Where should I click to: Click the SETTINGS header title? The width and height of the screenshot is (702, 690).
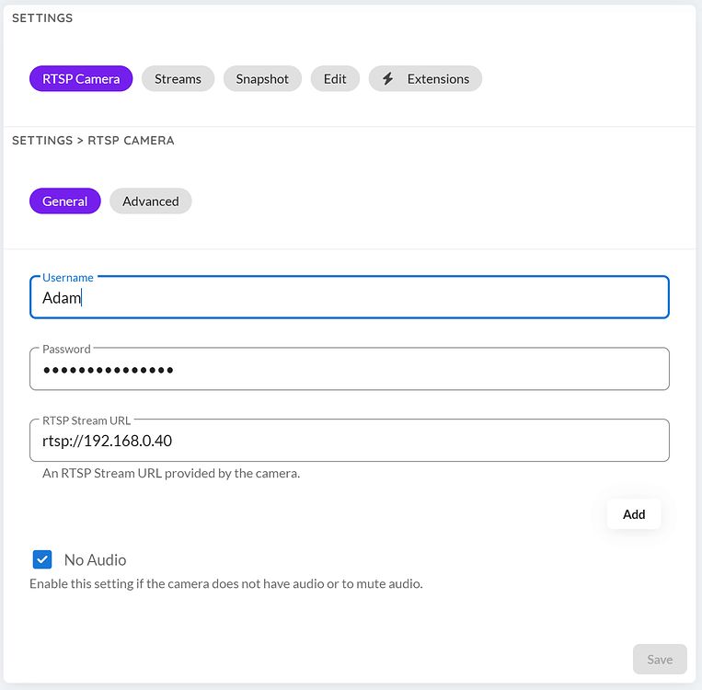(42, 17)
